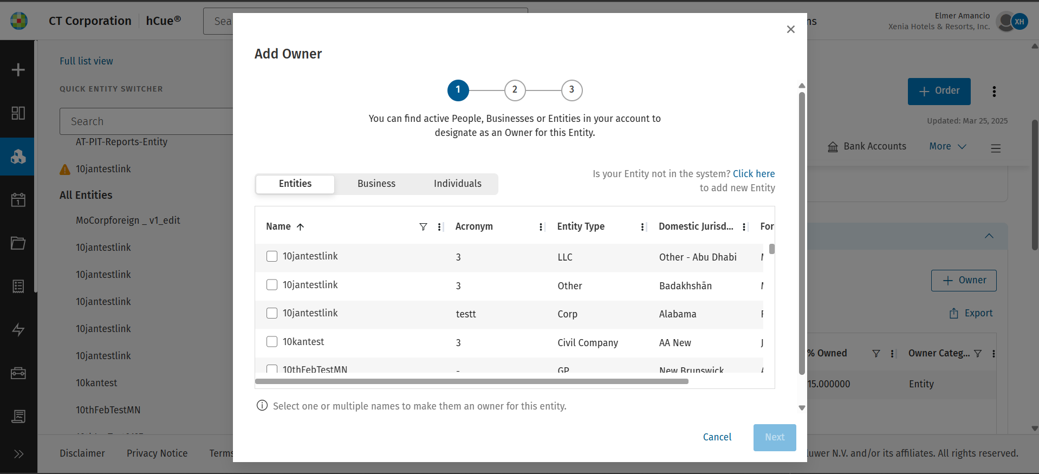
Task: Click the Export button
Action: click(971, 314)
